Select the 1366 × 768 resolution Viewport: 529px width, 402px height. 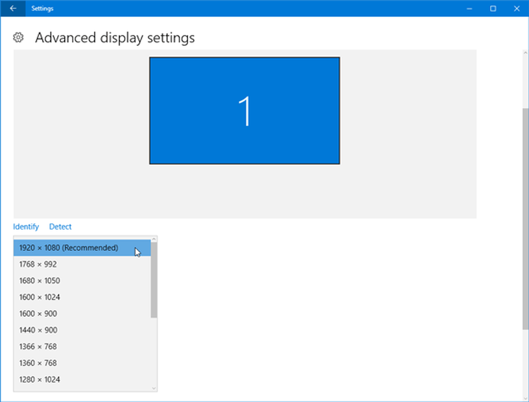pos(38,347)
